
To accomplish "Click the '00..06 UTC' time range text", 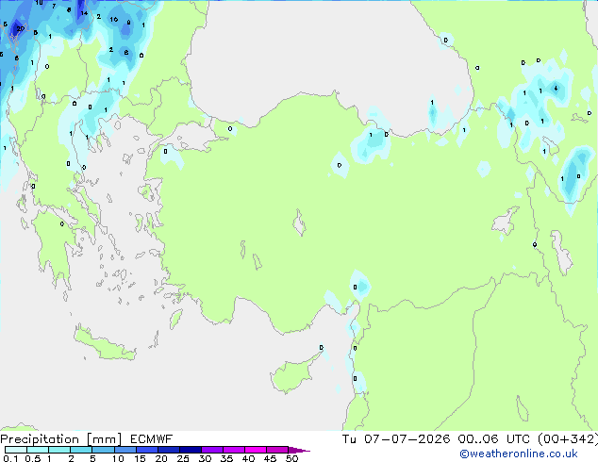I will coord(494,438).
